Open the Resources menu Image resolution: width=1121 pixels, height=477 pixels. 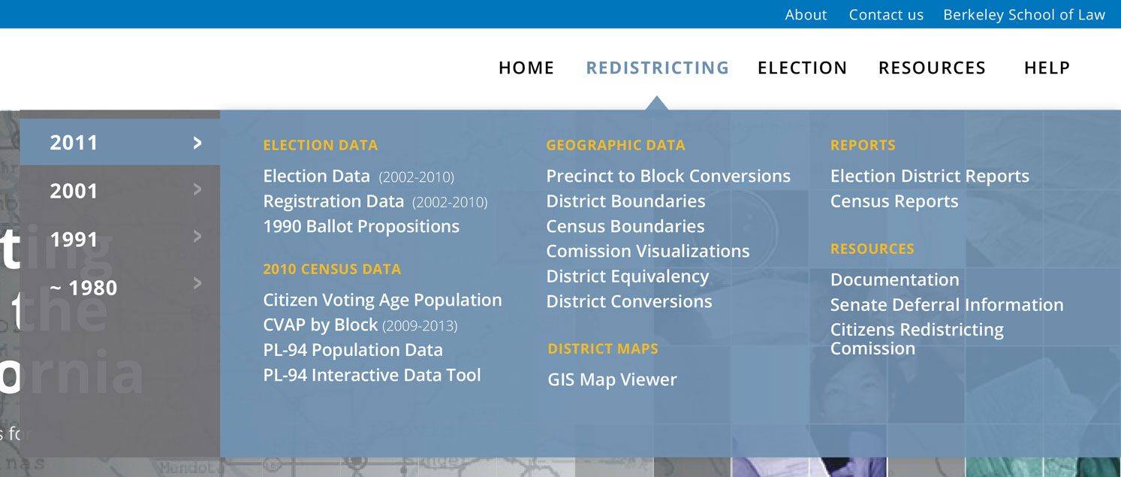932,68
